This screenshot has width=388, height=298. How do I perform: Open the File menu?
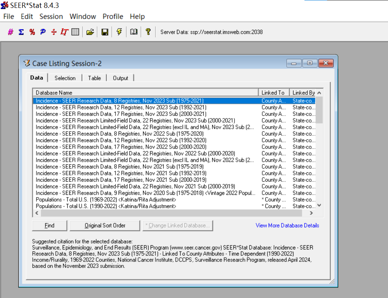(x=9, y=17)
